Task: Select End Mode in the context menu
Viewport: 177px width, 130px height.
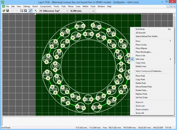Action: click(x=140, y=29)
